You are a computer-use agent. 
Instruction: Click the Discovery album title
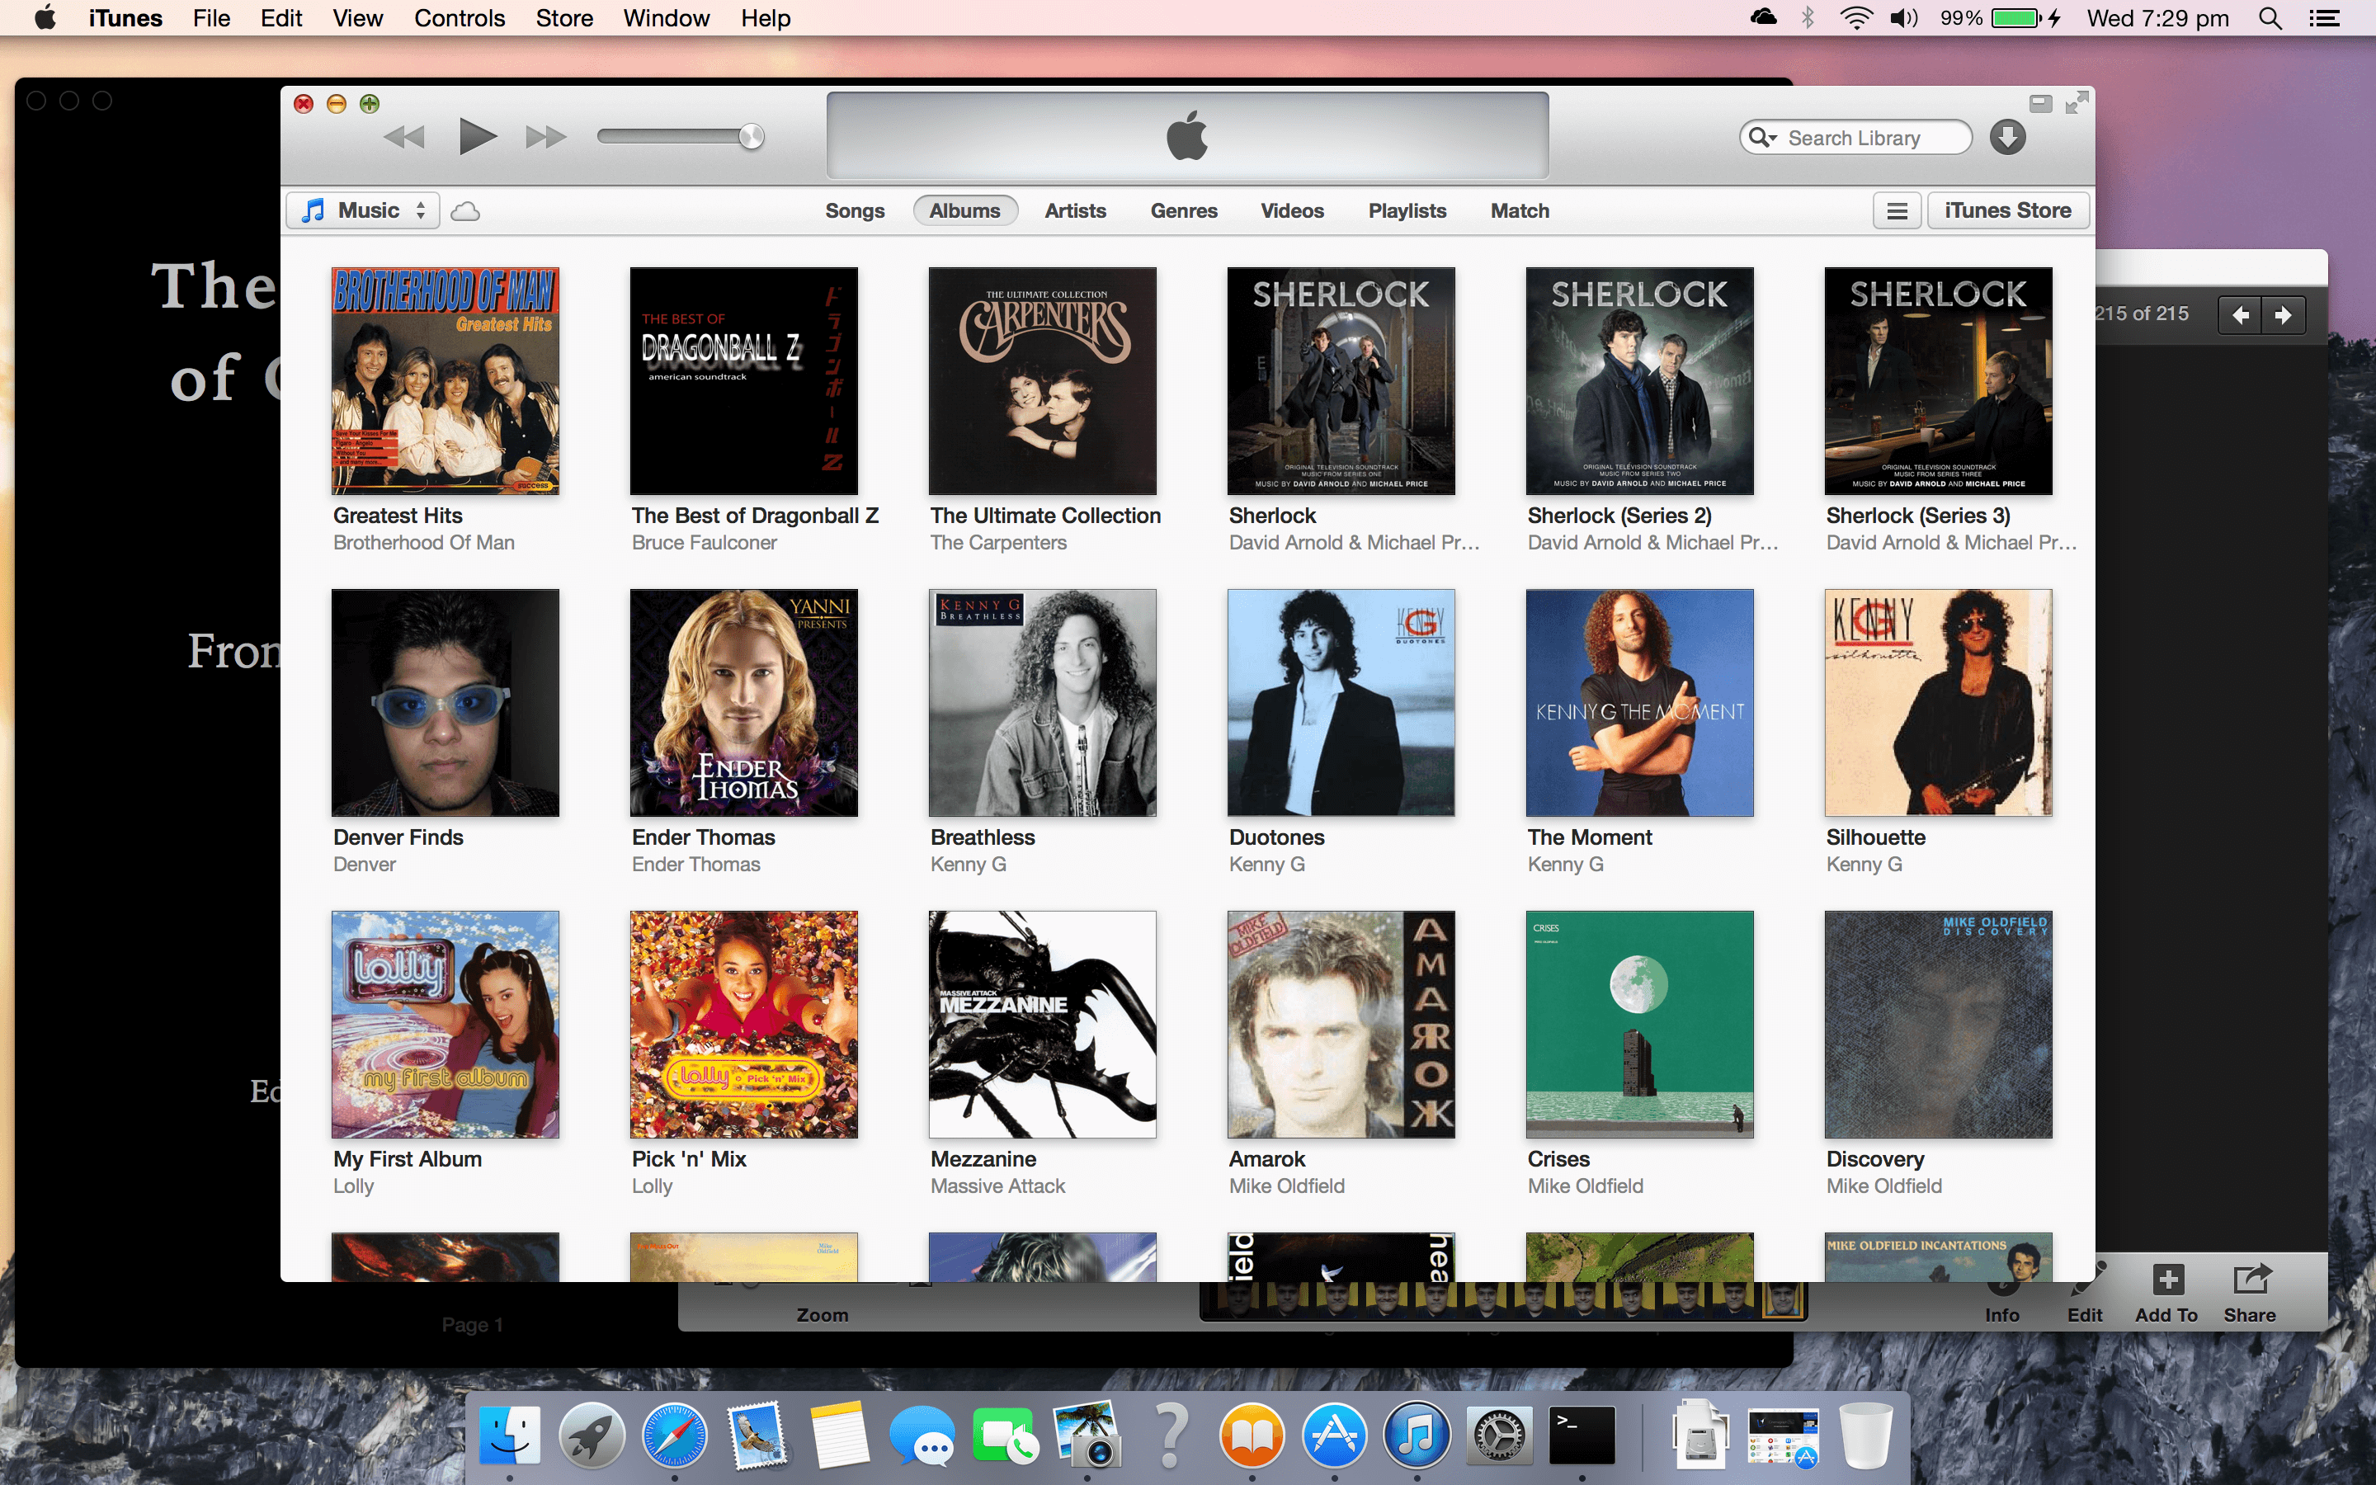click(x=1875, y=1159)
